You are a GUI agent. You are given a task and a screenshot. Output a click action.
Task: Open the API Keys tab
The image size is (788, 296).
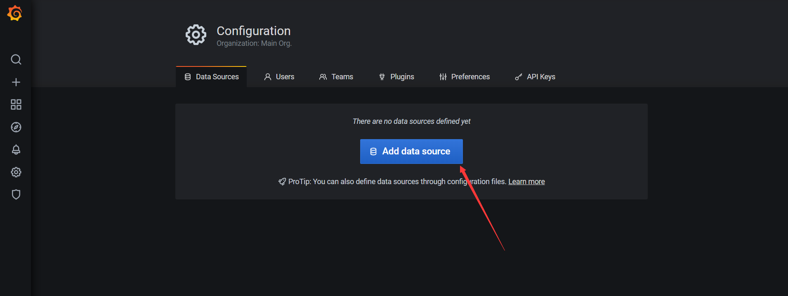(535, 77)
